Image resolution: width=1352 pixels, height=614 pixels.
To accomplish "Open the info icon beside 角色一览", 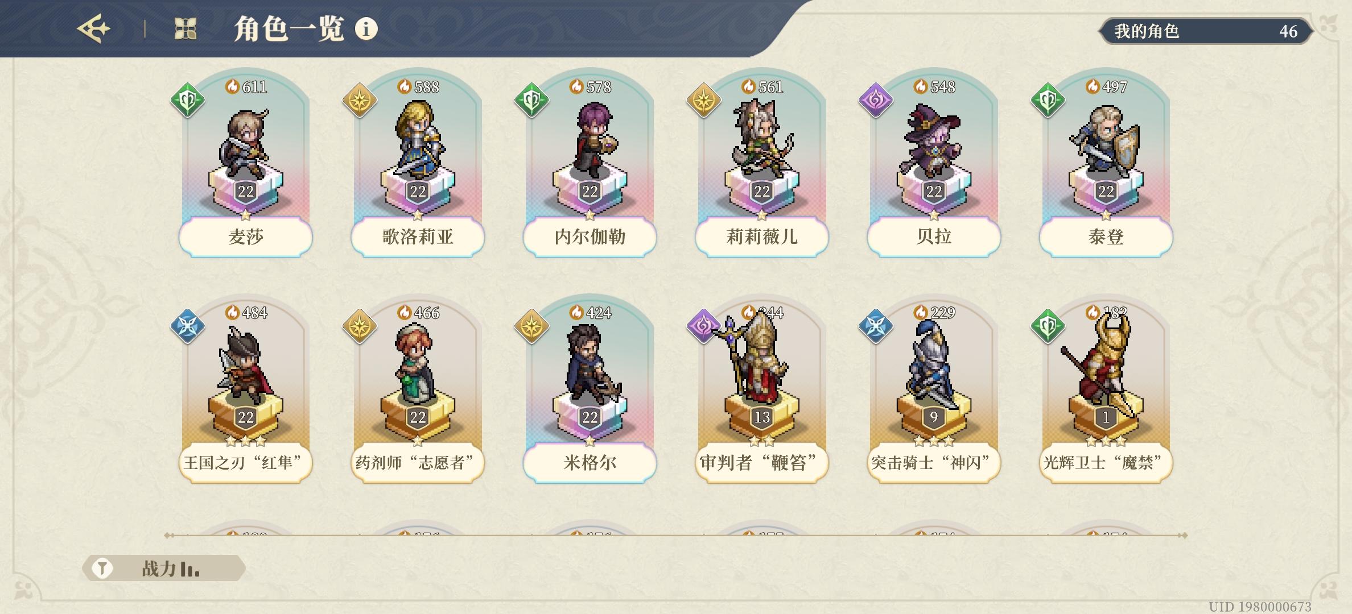I will 366,28.
